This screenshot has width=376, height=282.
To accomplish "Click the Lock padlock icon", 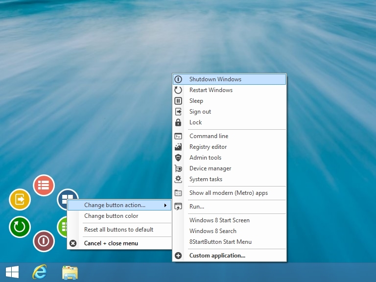I will pos(178,122).
